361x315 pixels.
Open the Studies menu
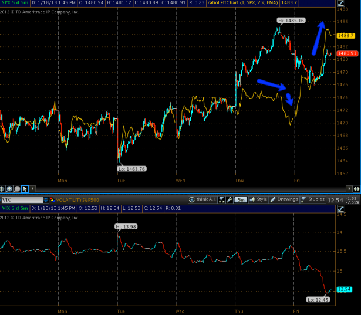click(x=313, y=199)
